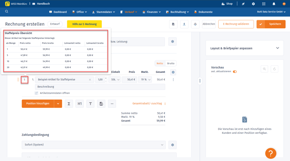Click the price field 50,41 €

[x=129, y=80]
